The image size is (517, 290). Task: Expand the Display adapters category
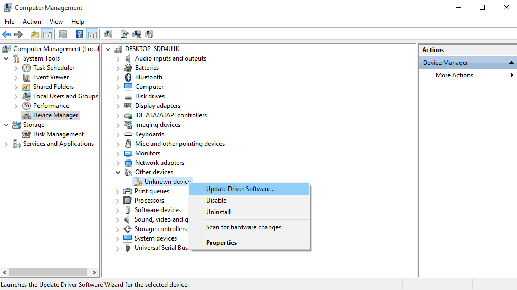118,106
